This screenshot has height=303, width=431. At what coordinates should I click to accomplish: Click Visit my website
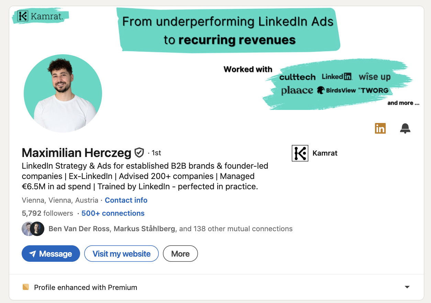point(121,254)
